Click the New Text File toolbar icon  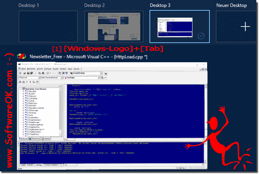[20, 73]
